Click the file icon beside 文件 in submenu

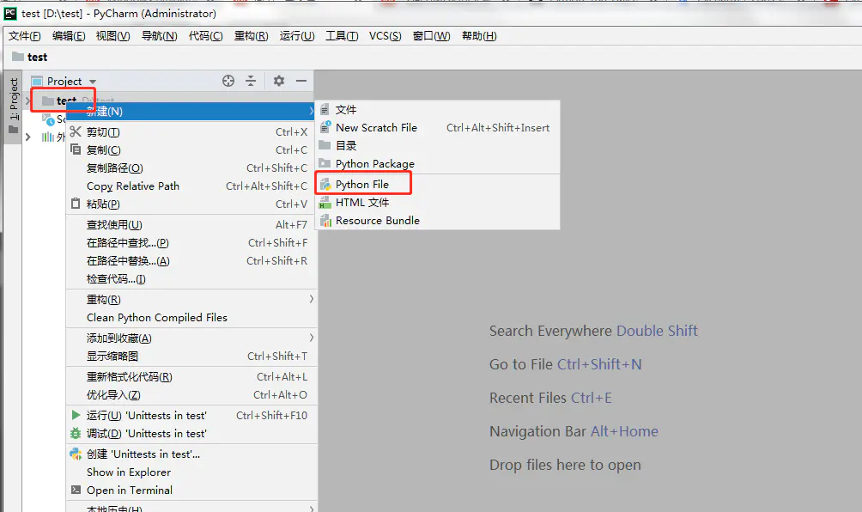(x=325, y=109)
